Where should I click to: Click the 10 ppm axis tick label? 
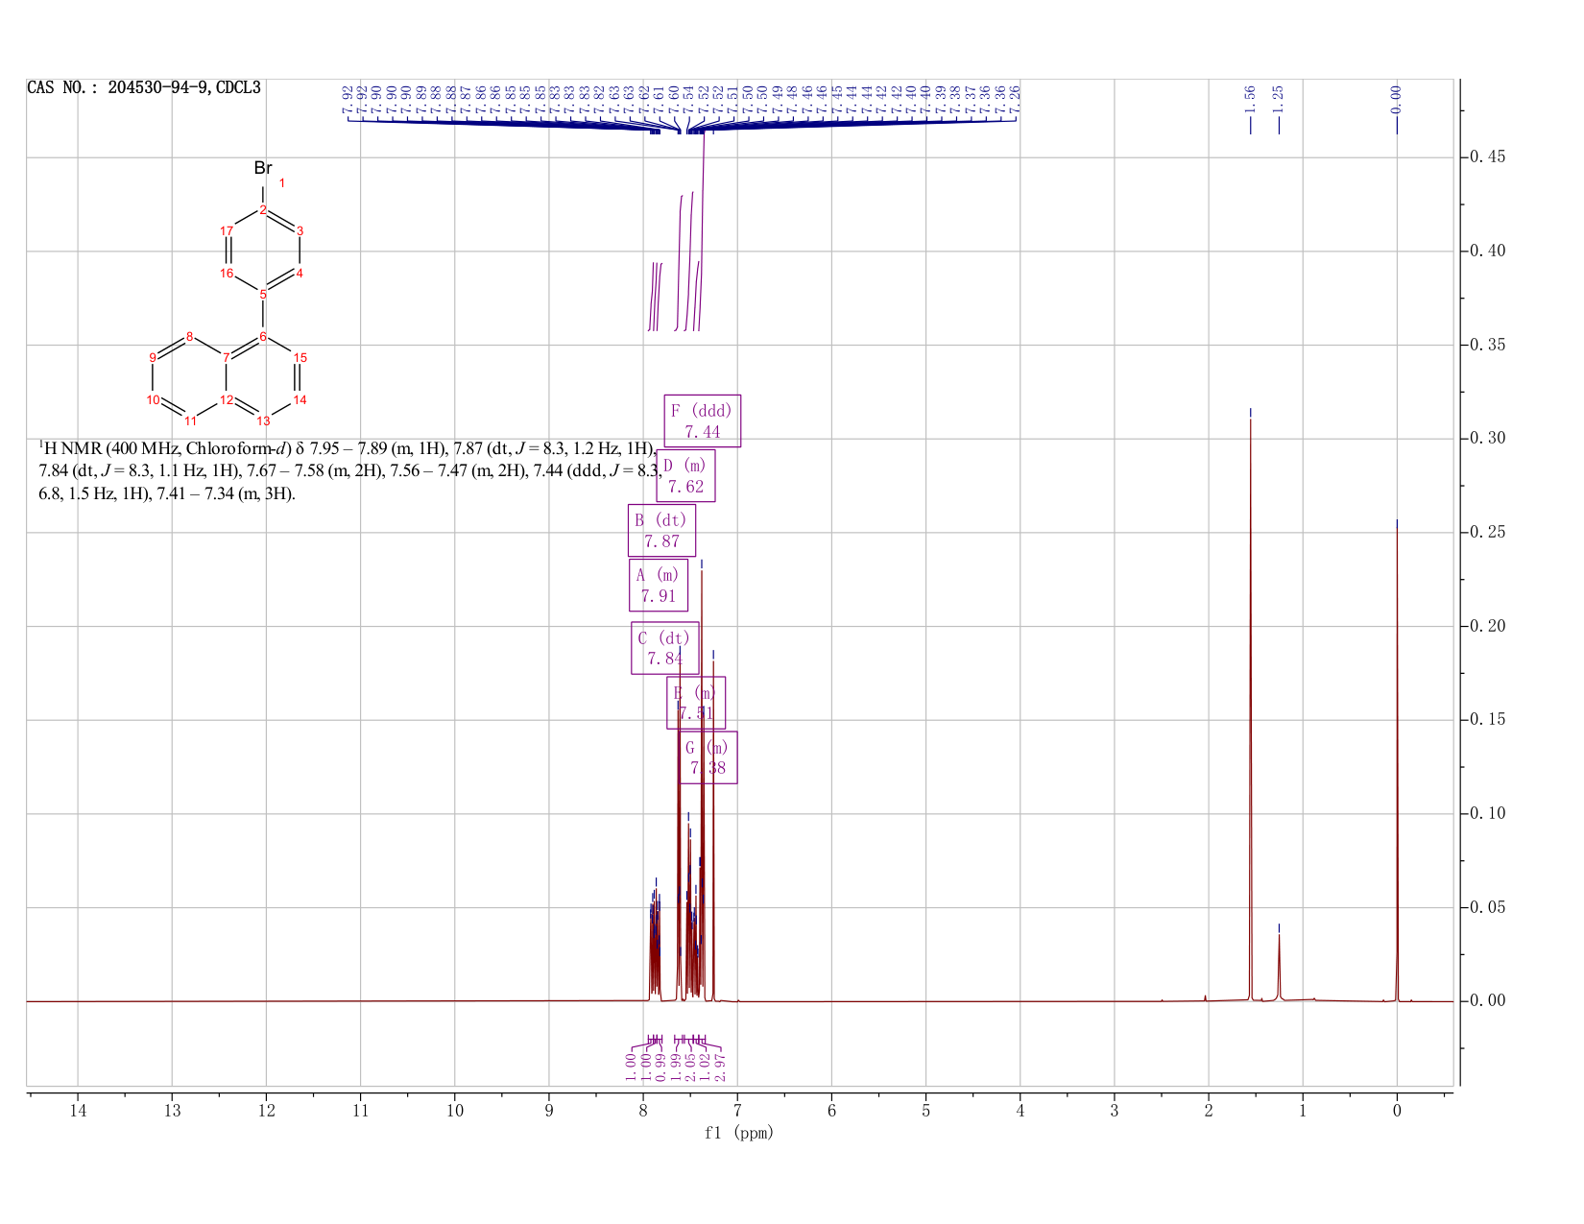click(454, 1111)
